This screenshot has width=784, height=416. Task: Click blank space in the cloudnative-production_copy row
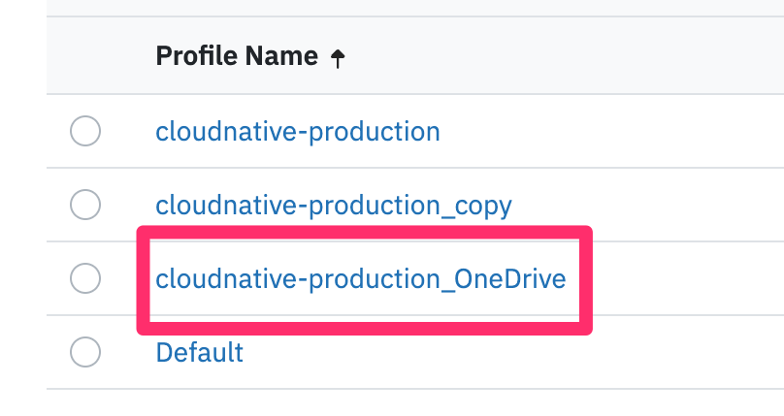[x=660, y=206]
